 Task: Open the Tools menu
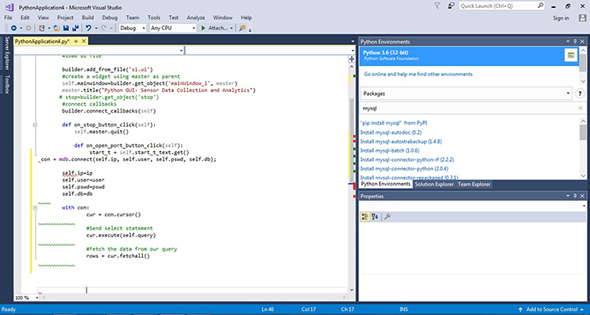point(153,17)
